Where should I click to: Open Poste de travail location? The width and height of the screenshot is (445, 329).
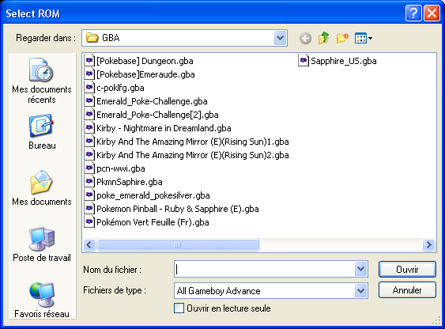point(42,244)
